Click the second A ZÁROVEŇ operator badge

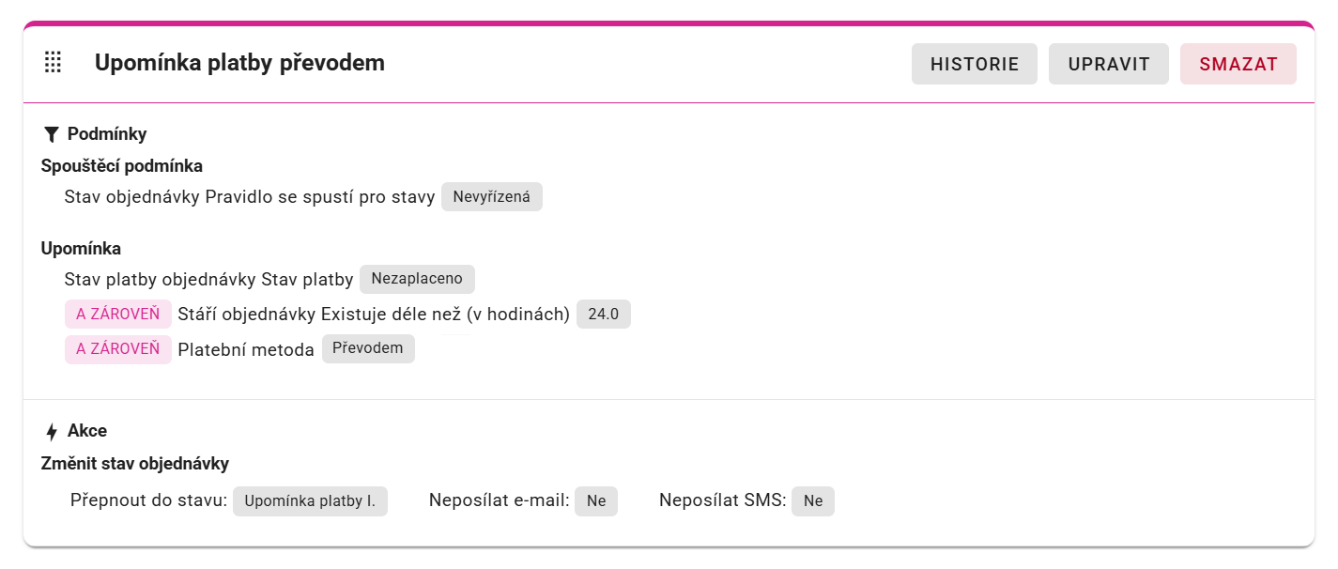[x=118, y=348]
